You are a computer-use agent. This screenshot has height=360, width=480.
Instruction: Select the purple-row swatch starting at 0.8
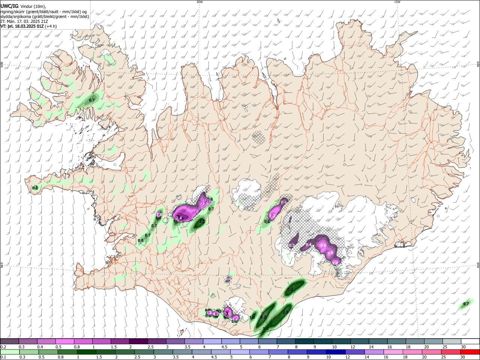[x=83, y=341]
